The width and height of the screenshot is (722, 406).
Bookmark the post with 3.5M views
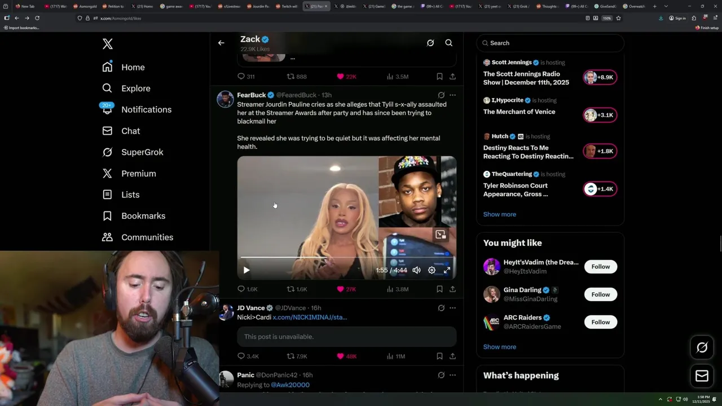439,77
